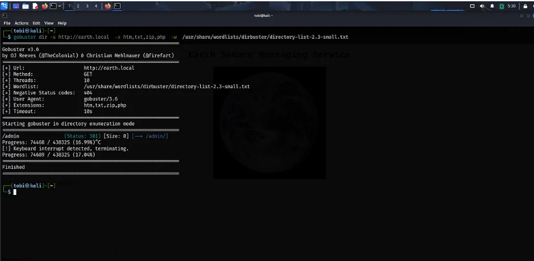Screen dimensions: 534x261
Task: Open the Help menu
Action: [x=62, y=23]
